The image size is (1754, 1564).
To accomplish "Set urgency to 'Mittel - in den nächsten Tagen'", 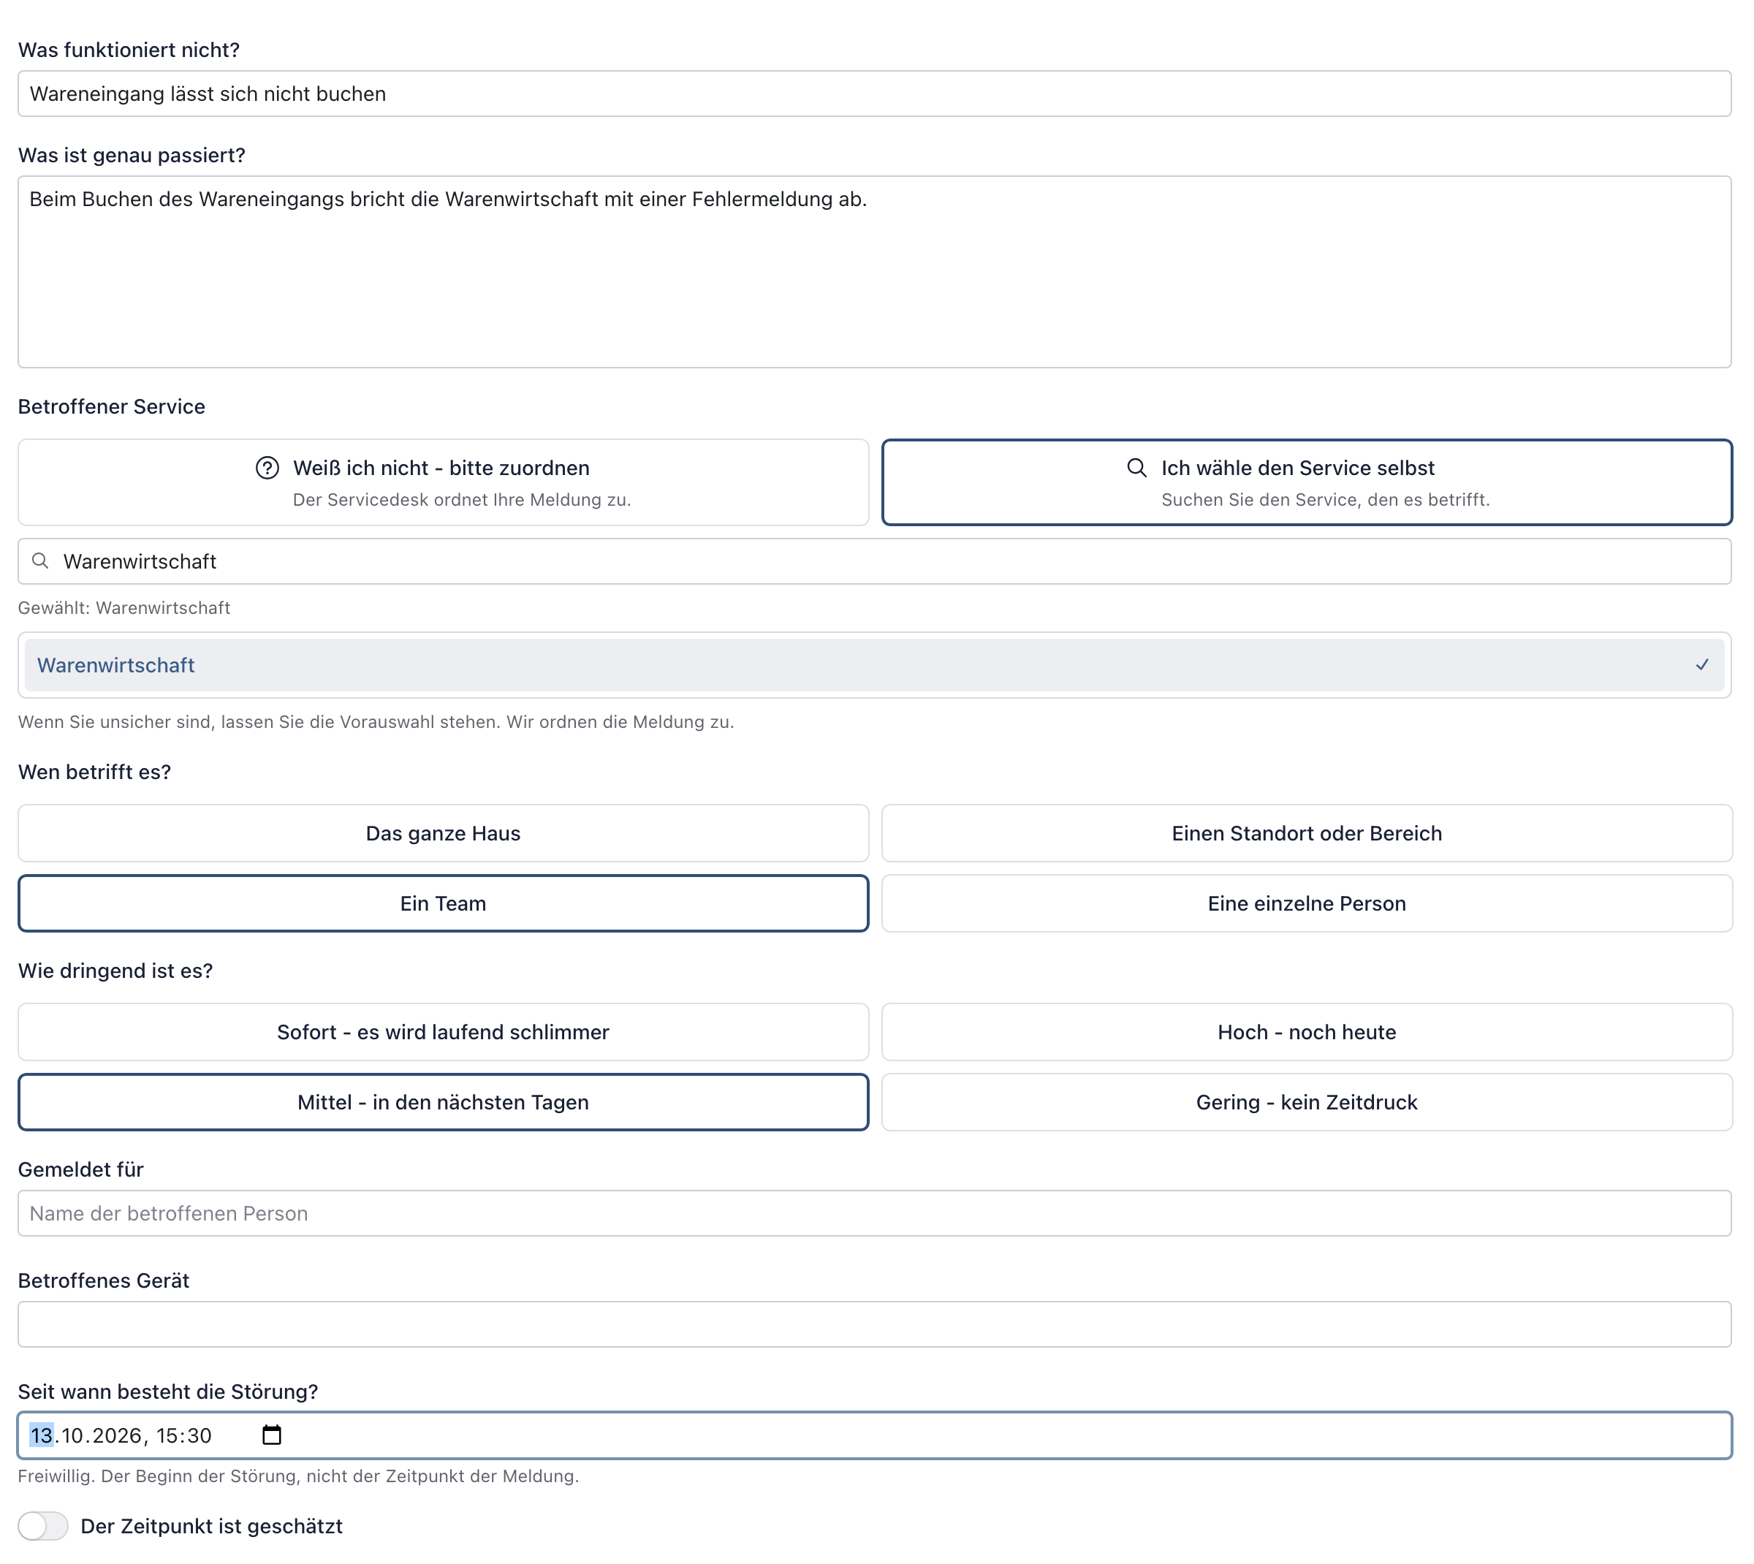I will pyautogui.click(x=444, y=1103).
